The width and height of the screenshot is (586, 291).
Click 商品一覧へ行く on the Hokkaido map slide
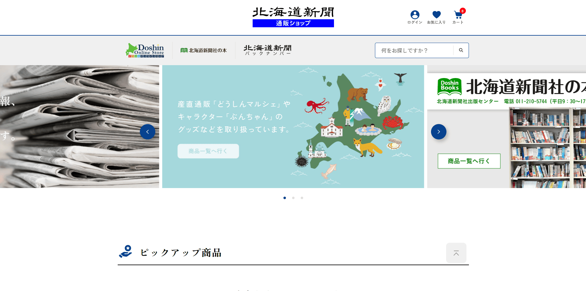(x=208, y=151)
